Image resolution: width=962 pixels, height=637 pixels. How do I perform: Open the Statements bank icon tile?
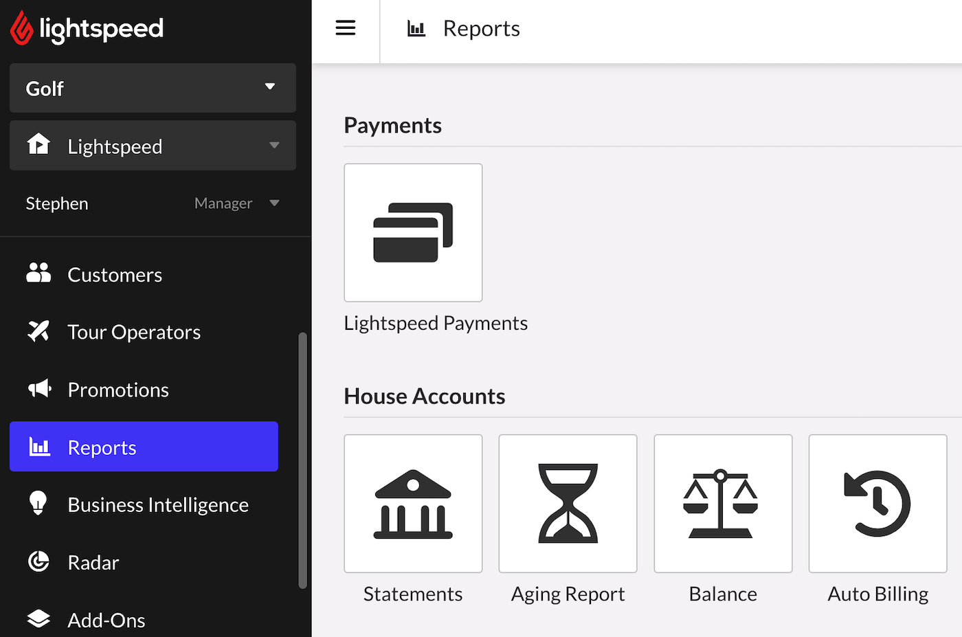(x=413, y=504)
